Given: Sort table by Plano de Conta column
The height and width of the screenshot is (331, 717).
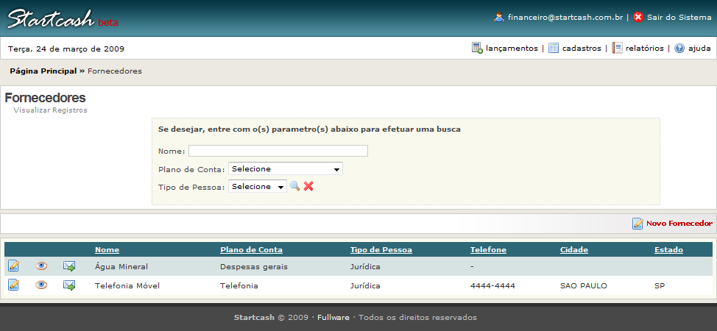Looking at the screenshot, I should 252,250.
